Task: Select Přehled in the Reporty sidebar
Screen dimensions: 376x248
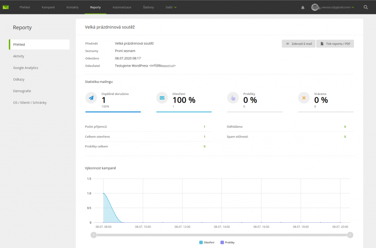Action: pos(39,44)
